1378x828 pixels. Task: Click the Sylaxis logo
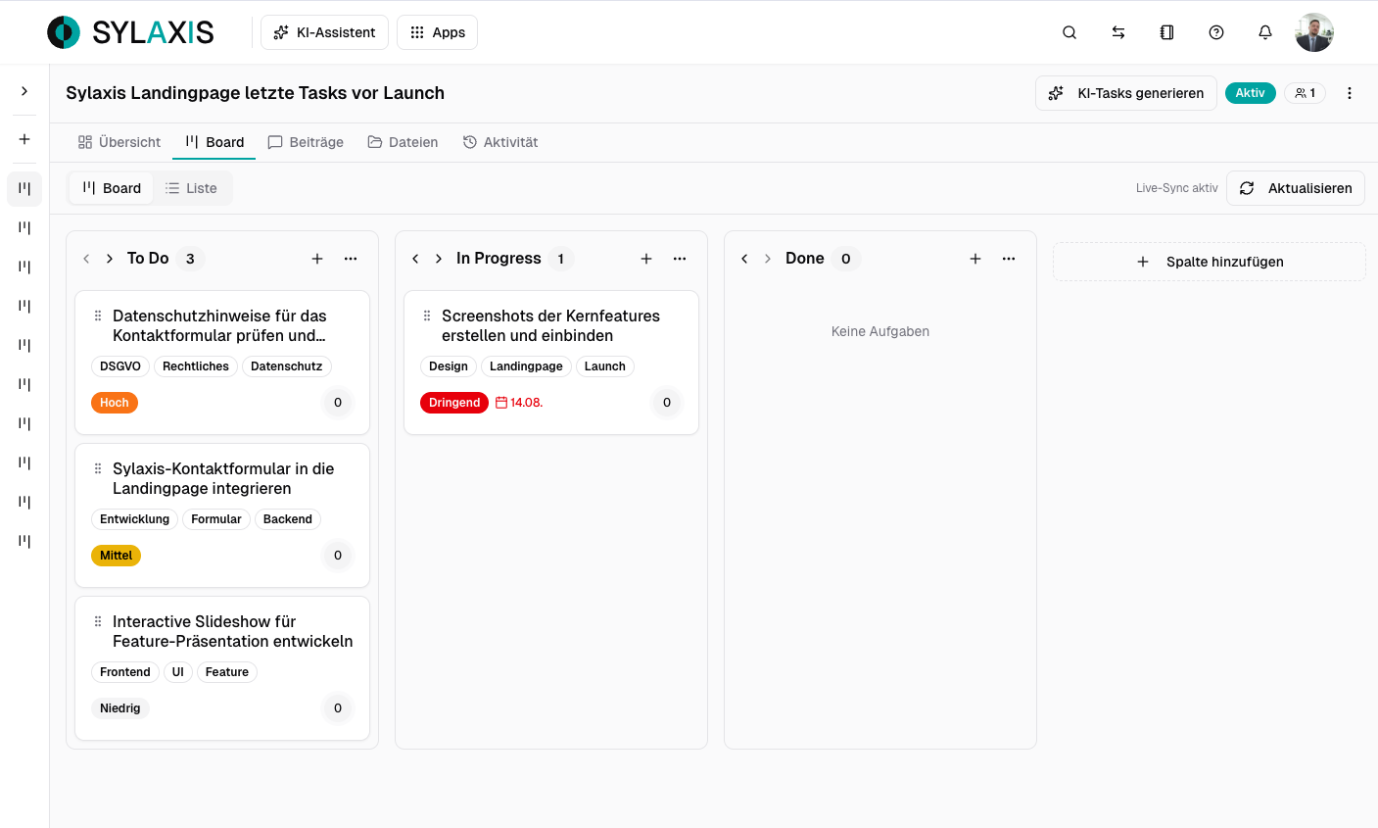[130, 32]
